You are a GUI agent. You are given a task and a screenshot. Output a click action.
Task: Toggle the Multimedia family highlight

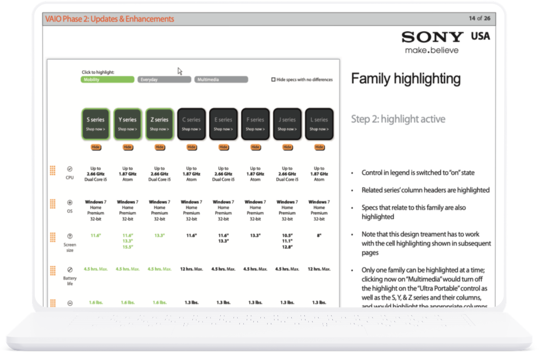[221, 80]
